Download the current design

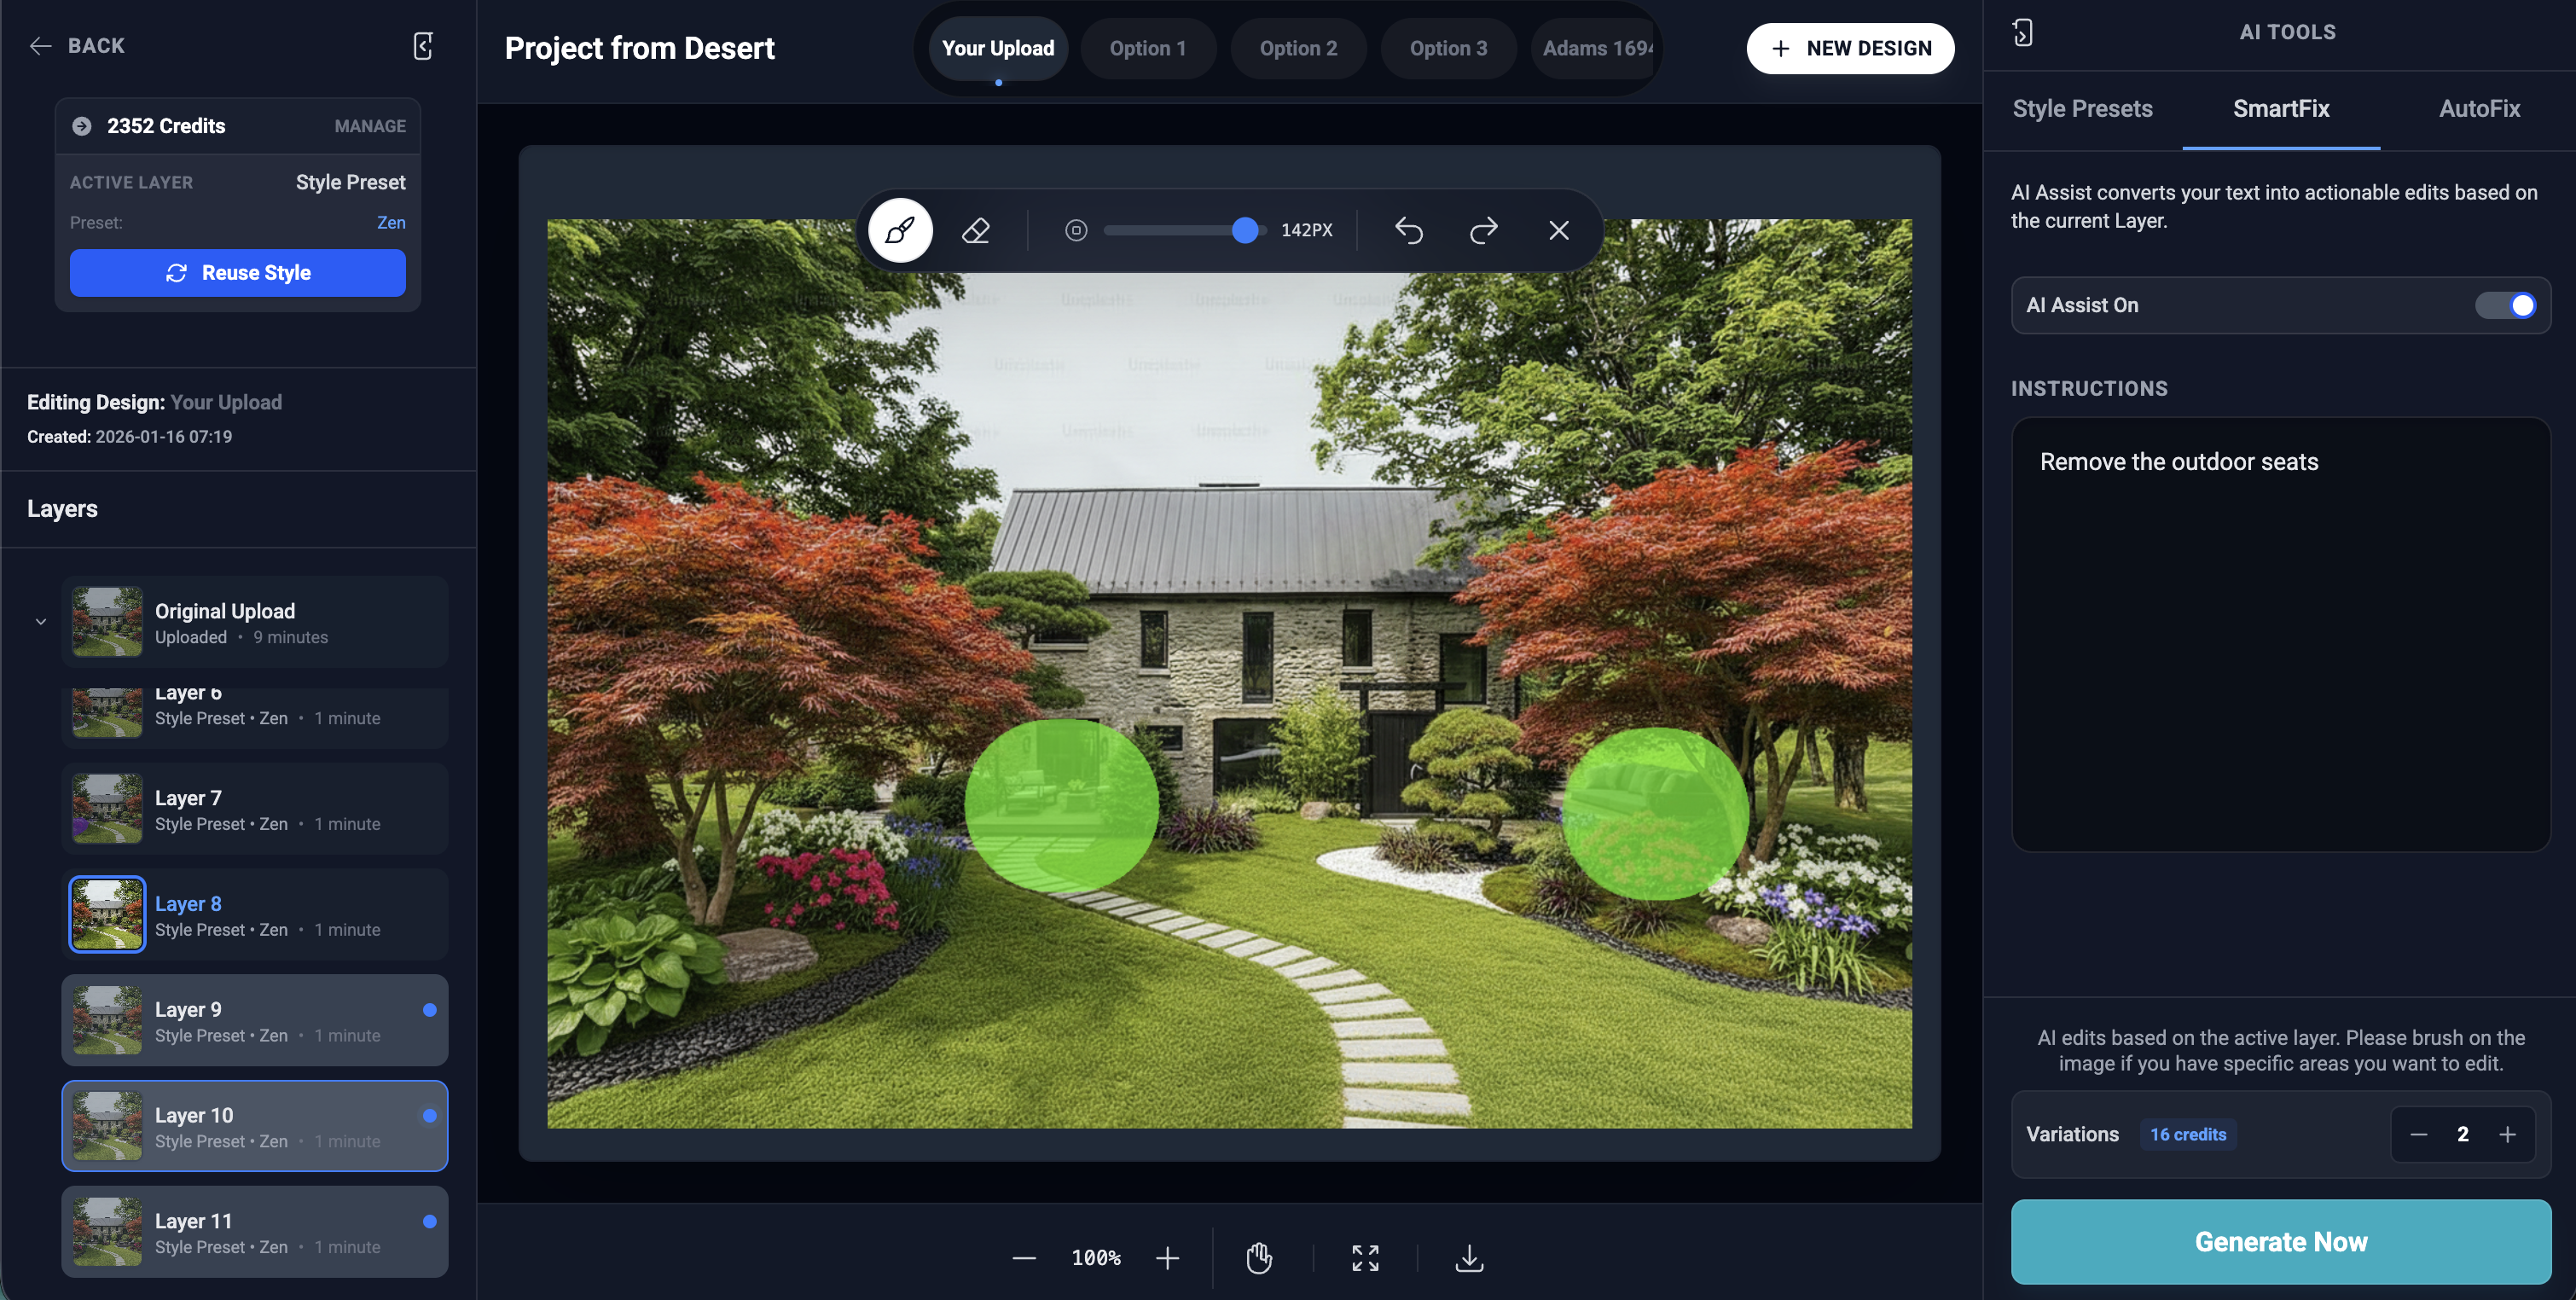coord(1469,1258)
